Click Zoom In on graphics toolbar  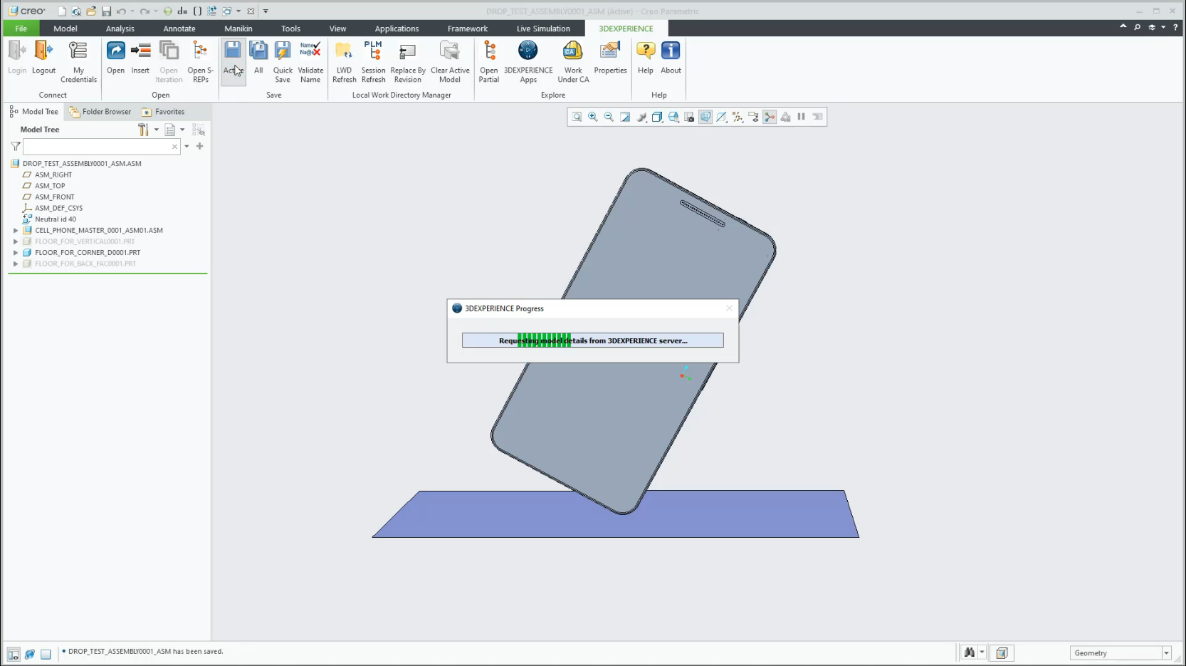click(x=593, y=117)
